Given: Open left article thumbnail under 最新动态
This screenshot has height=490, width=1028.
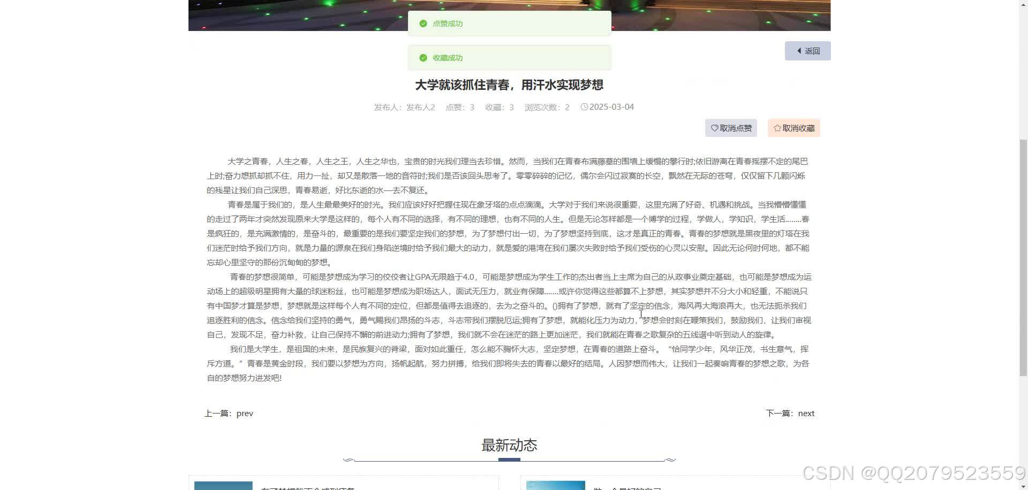Looking at the screenshot, I should [223, 486].
